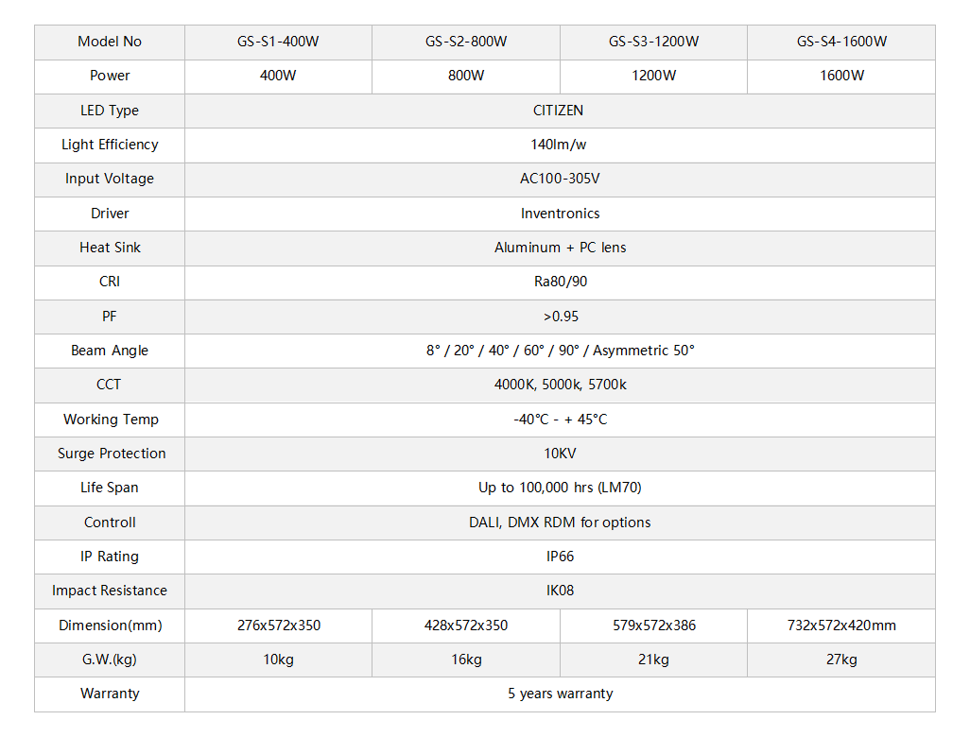Select the Ra80/90 CRI value
The height and width of the screenshot is (737, 970).
point(561,282)
